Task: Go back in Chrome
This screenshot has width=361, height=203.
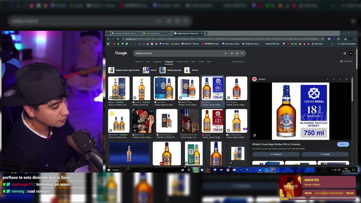Action: [108, 39]
